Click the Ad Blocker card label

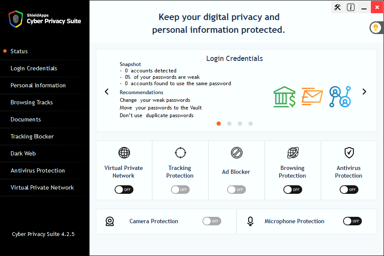236,172
